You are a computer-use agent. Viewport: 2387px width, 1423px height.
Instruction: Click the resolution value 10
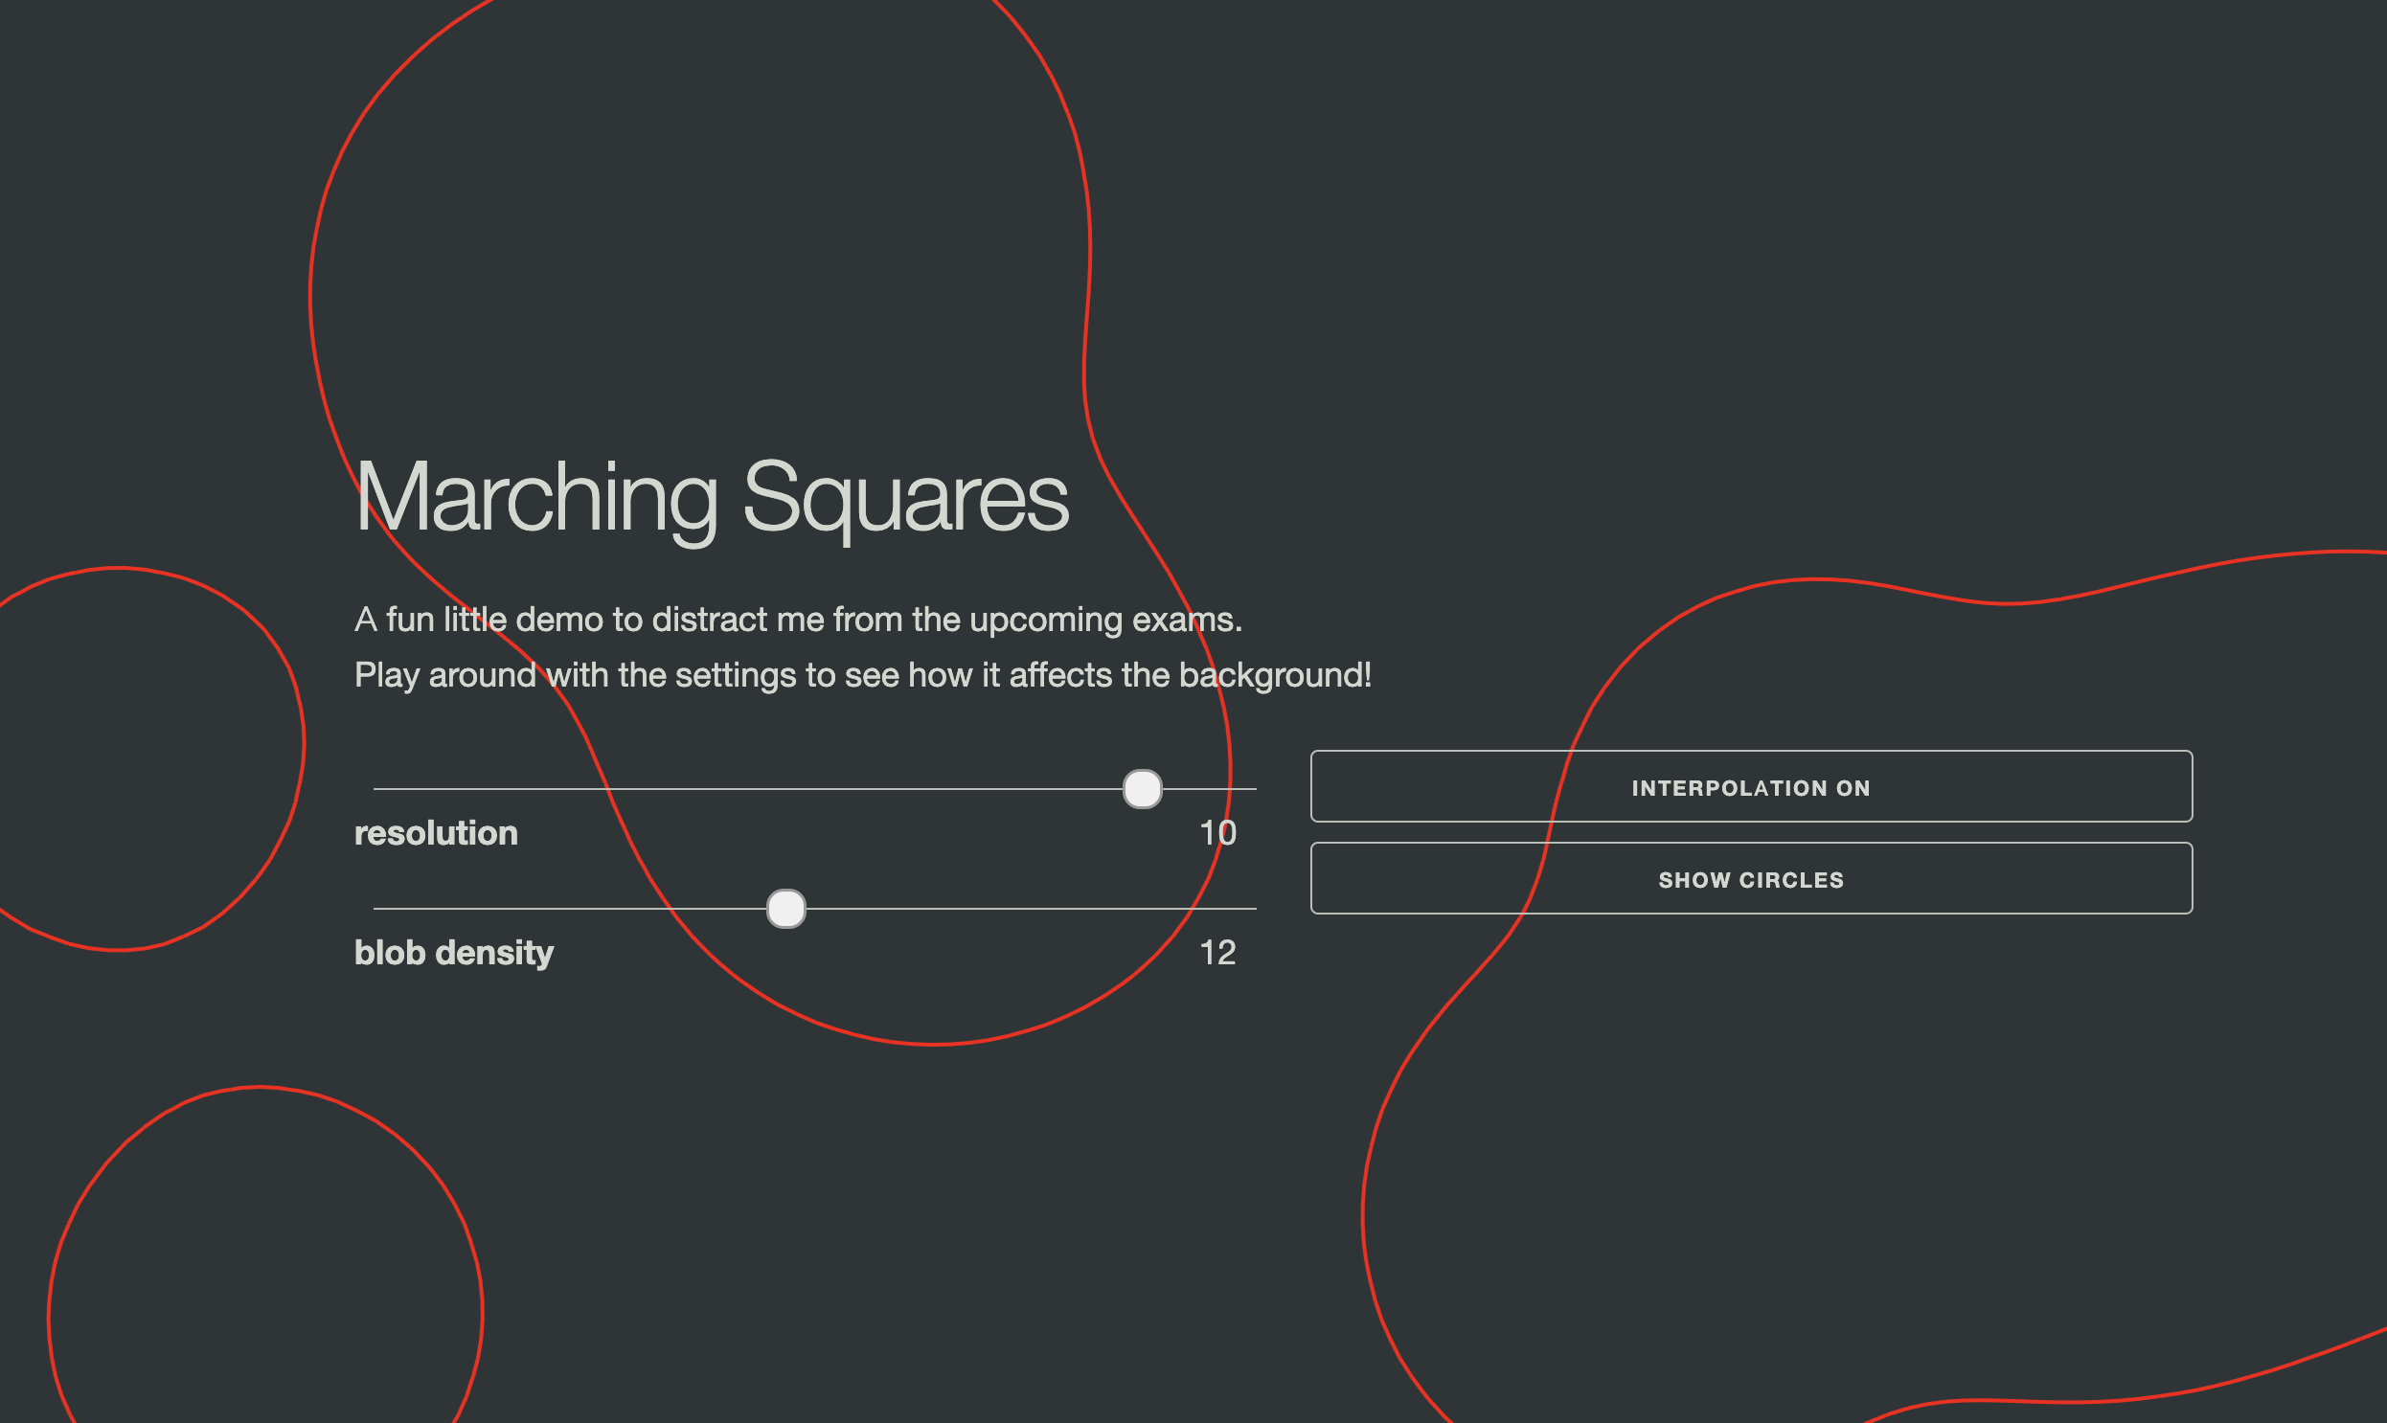tap(1217, 832)
